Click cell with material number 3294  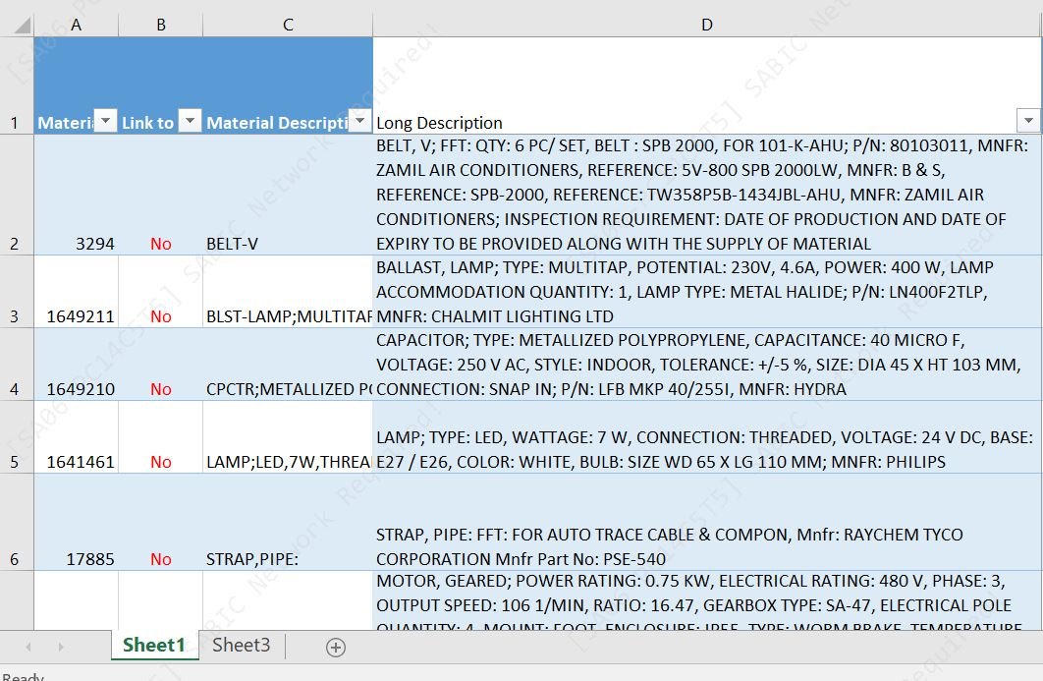[76, 195]
